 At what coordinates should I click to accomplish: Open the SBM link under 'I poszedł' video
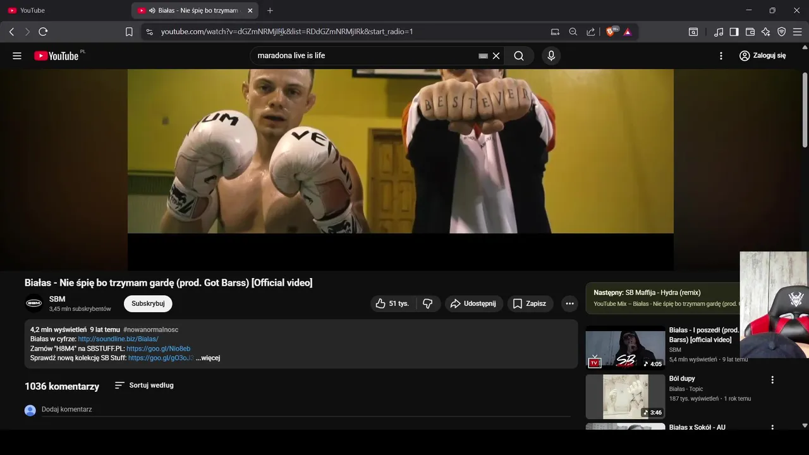coord(675,349)
